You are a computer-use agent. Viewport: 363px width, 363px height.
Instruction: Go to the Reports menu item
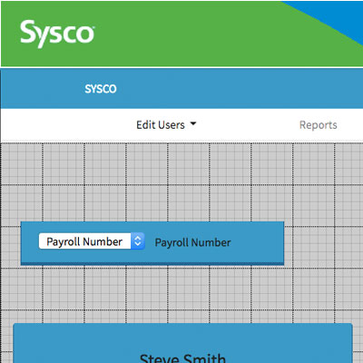point(319,125)
